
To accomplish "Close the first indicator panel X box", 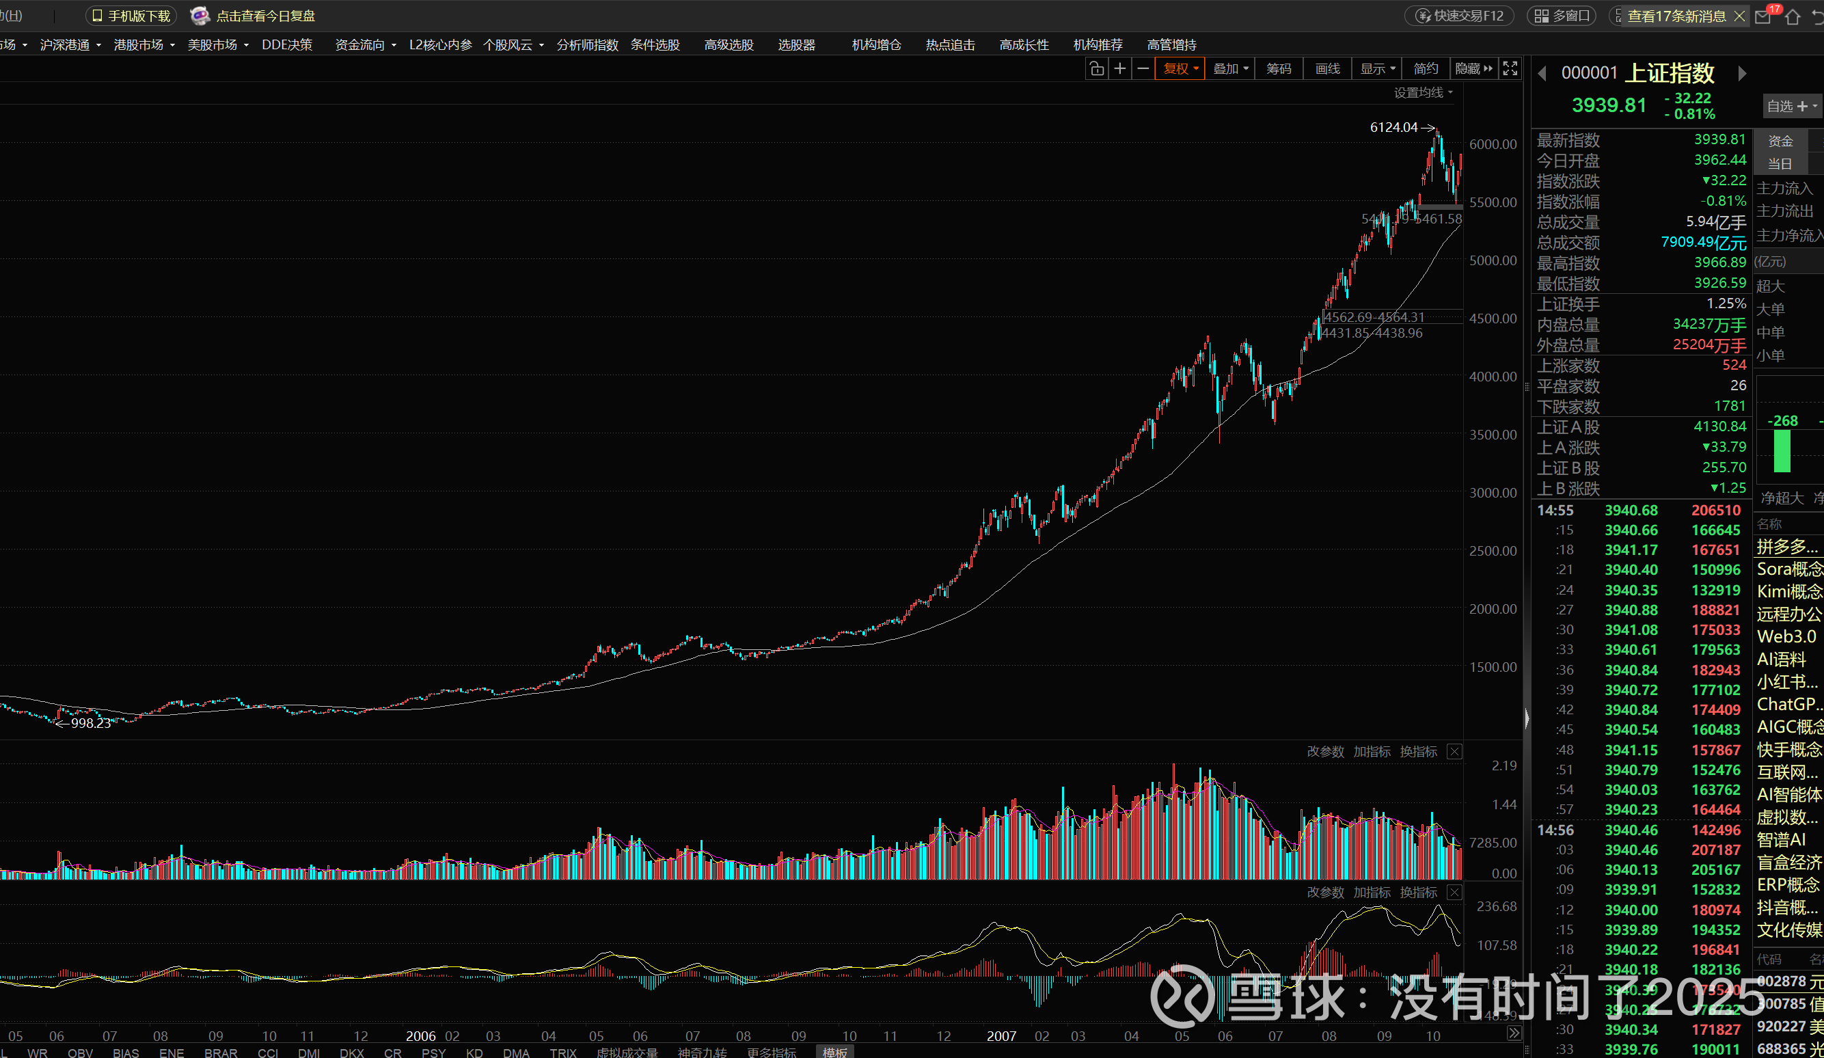I will [x=1454, y=751].
